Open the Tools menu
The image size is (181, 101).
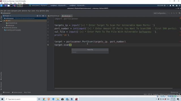pos(33,11)
